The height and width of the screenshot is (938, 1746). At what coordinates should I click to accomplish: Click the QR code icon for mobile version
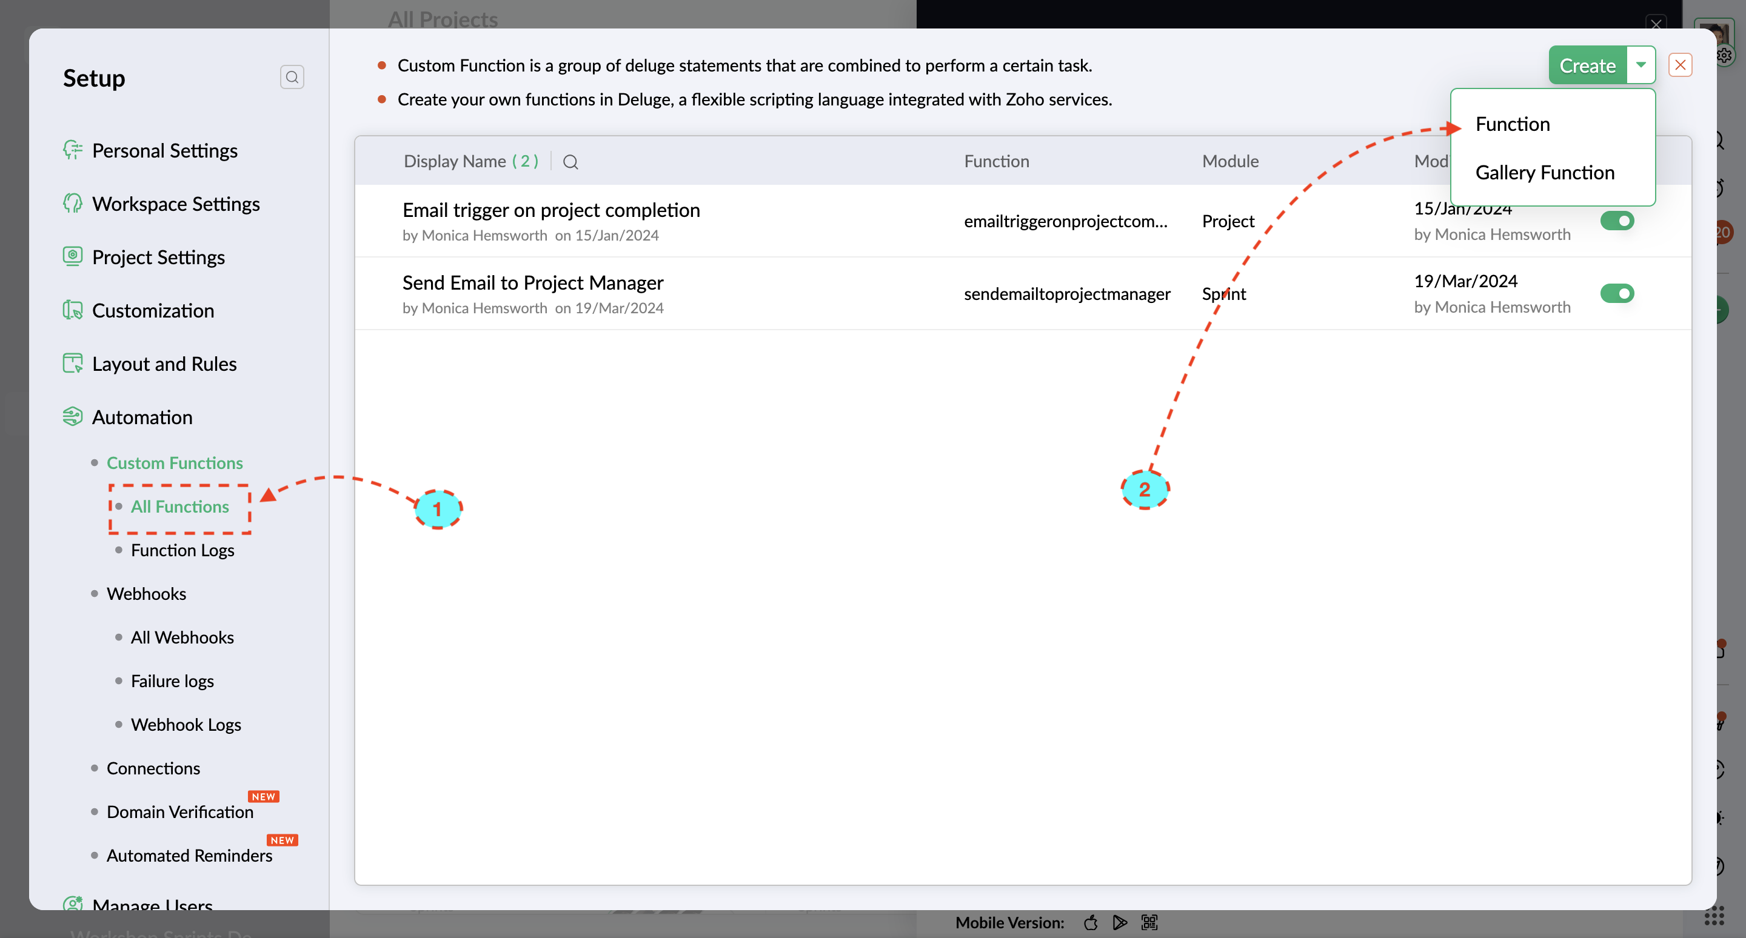pyautogui.click(x=1149, y=922)
